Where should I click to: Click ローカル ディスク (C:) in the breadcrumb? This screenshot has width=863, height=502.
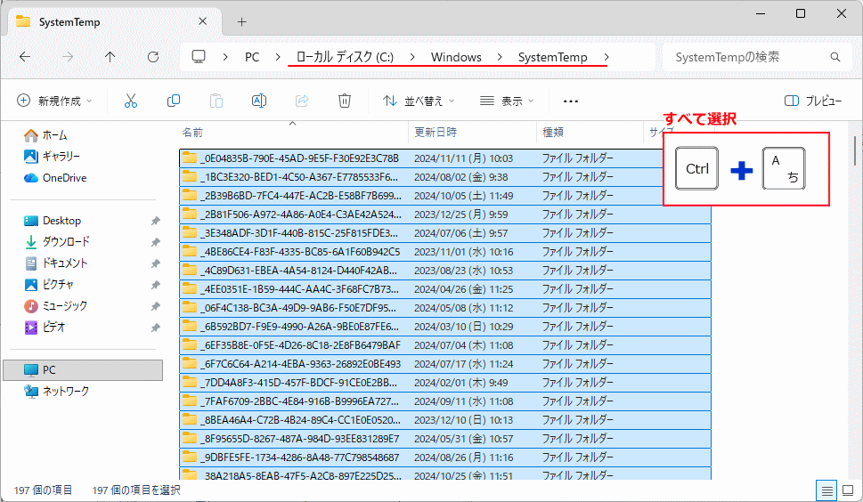[x=345, y=57]
